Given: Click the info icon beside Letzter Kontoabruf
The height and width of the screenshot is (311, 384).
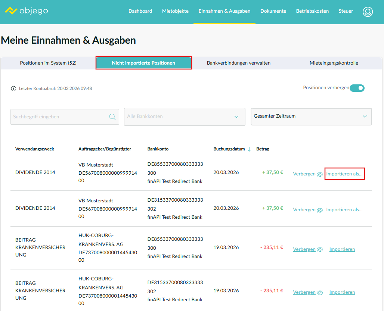Looking at the screenshot, I should 14,88.
